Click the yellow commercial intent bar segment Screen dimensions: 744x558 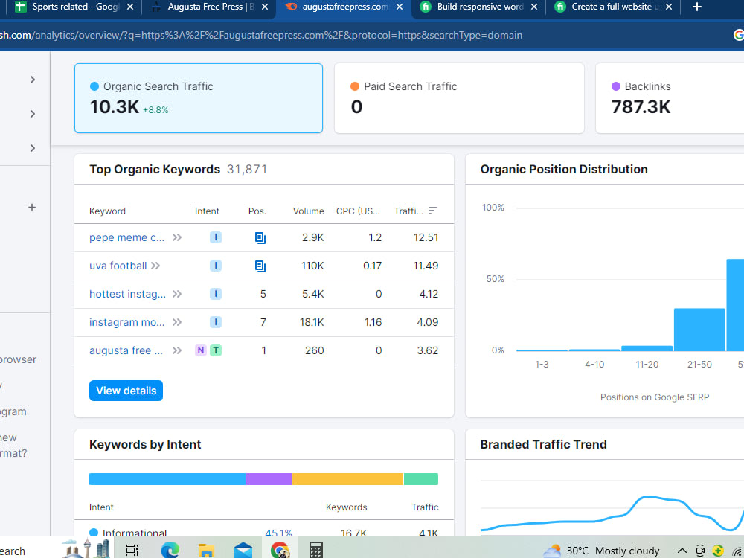click(x=347, y=478)
